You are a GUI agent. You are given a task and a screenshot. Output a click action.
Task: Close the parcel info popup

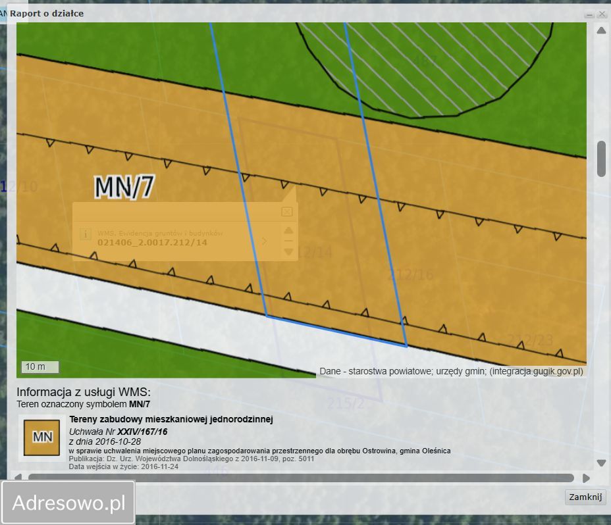(287, 211)
